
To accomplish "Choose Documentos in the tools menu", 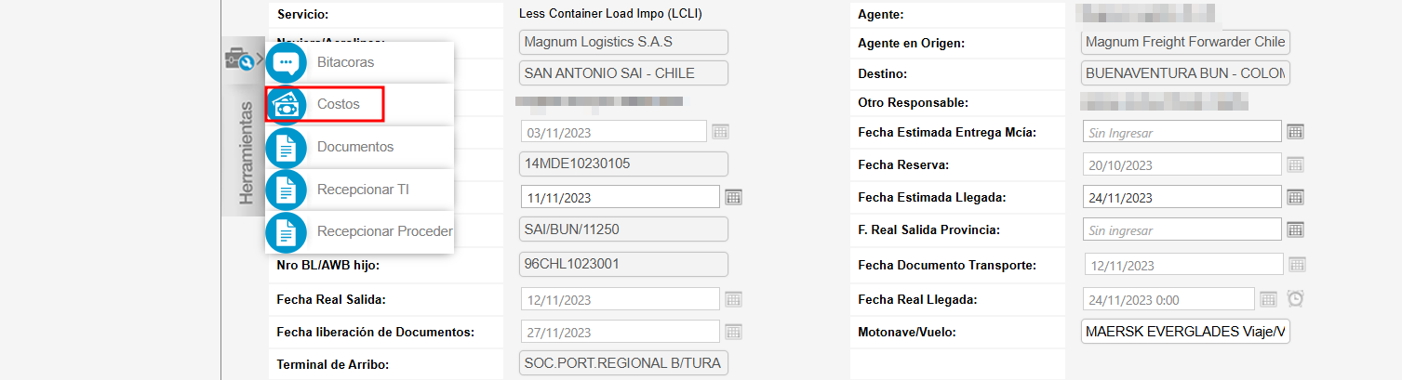I will click(x=355, y=147).
